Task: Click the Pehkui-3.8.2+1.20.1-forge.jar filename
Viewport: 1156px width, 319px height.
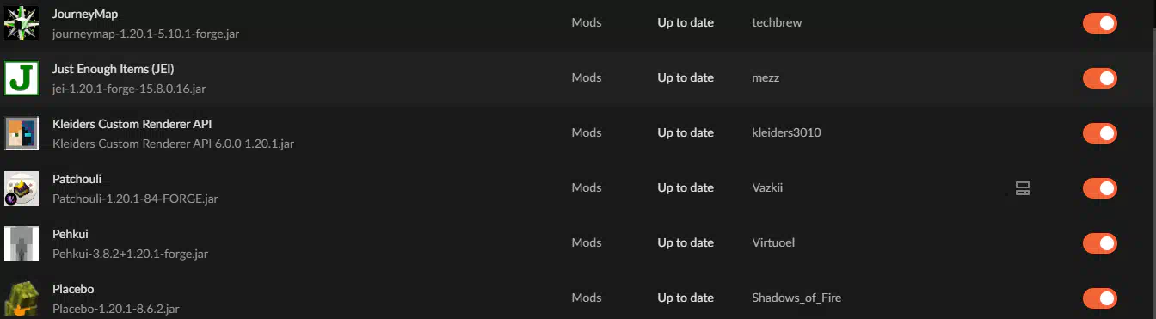Action: [130, 254]
